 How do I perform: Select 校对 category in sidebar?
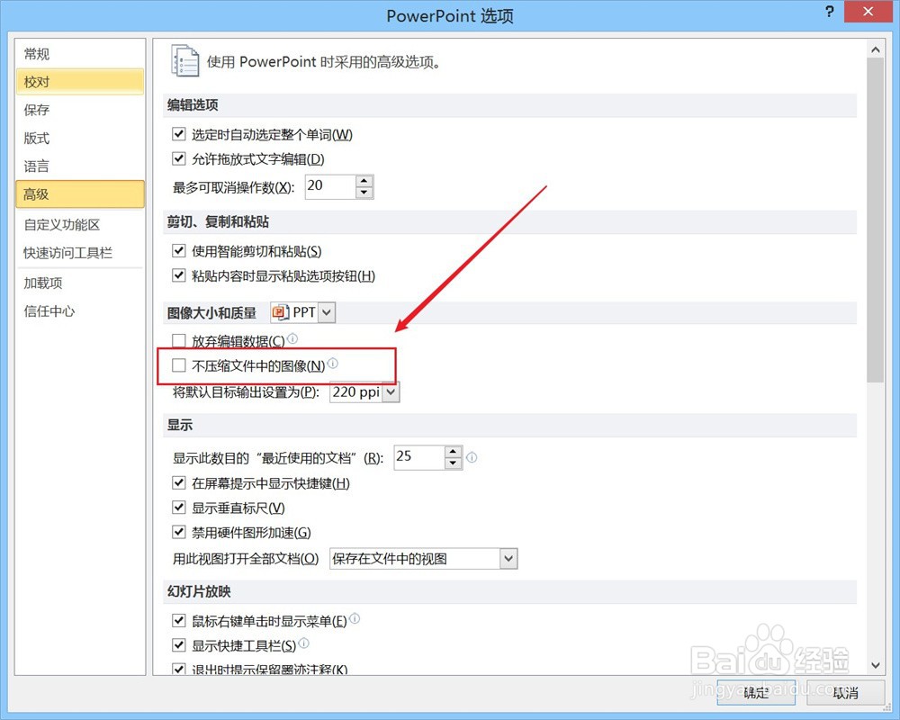click(x=80, y=82)
